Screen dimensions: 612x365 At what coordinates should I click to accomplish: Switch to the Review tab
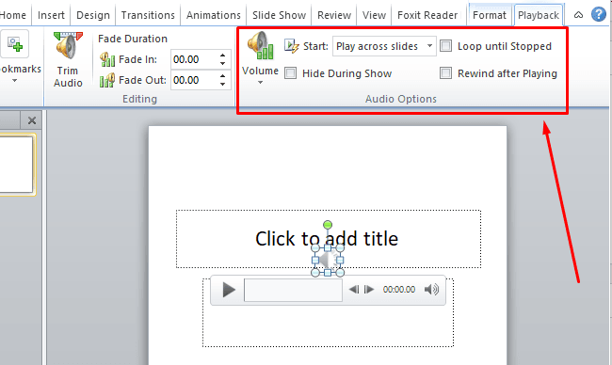(x=334, y=15)
